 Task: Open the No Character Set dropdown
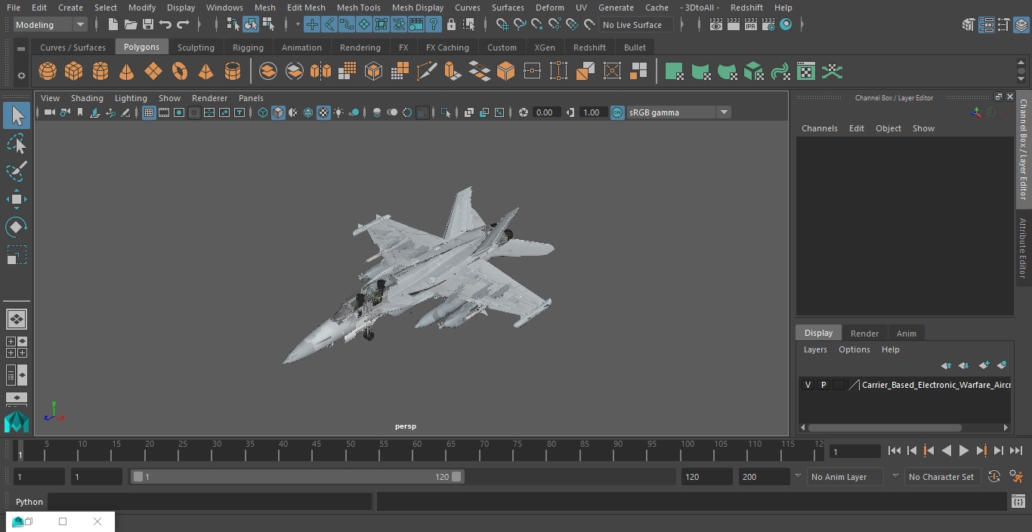(942, 477)
